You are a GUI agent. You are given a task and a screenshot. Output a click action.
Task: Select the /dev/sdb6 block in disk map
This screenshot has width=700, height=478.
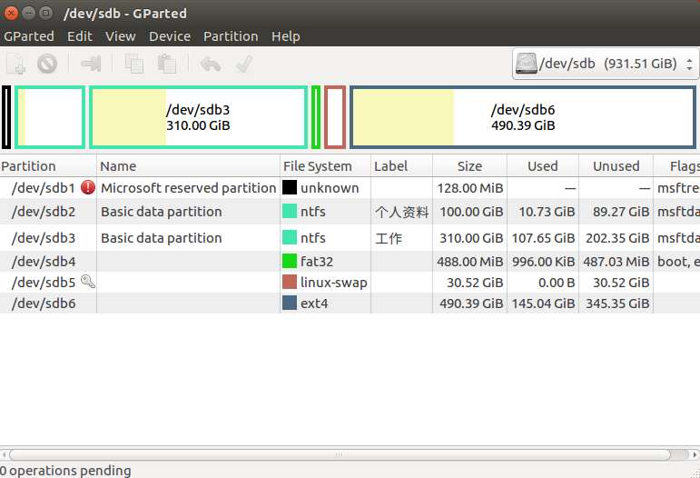click(x=523, y=117)
